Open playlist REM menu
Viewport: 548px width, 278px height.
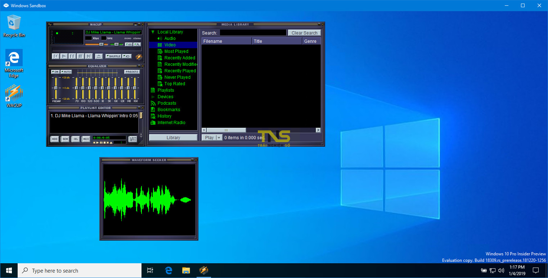tap(65, 139)
